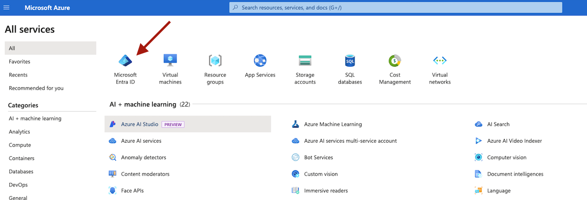Open the Azure AI services link
This screenshot has height=200, width=587.
coord(141,141)
